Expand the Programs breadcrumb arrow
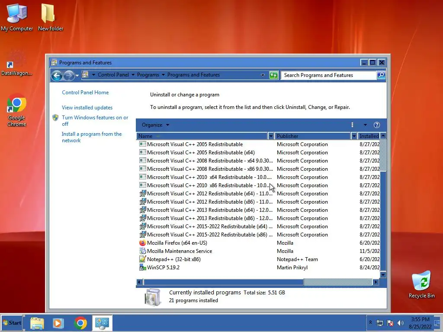 tap(163, 75)
